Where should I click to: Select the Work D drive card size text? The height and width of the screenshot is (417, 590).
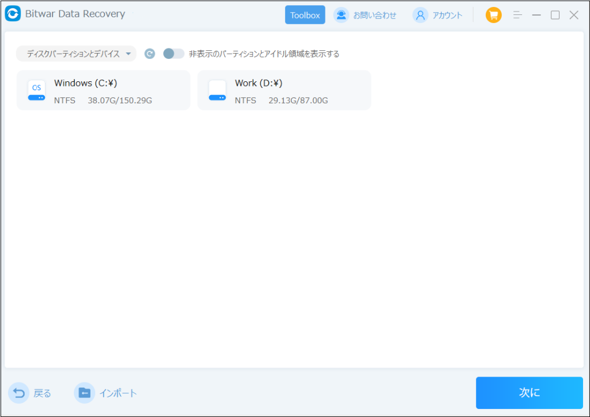point(298,100)
